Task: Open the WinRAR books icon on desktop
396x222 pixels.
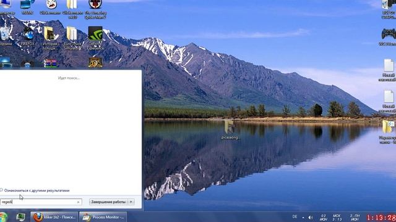Action: point(50,63)
